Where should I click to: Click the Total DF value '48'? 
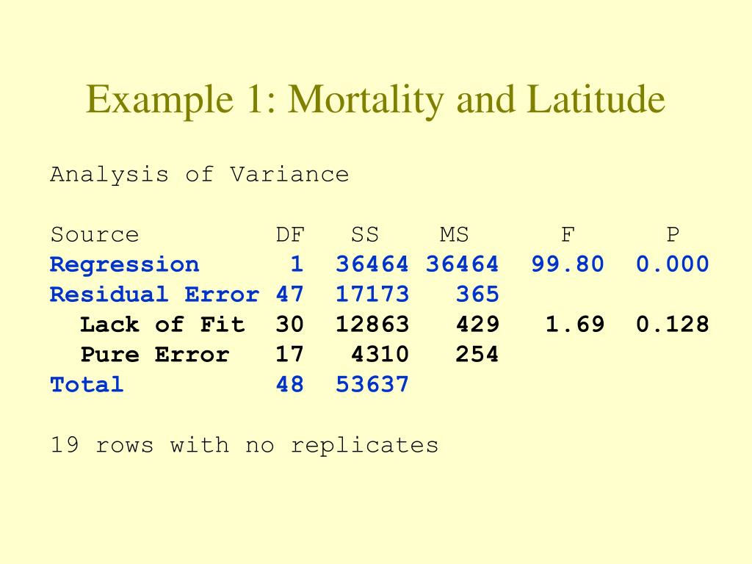click(289, 385)
